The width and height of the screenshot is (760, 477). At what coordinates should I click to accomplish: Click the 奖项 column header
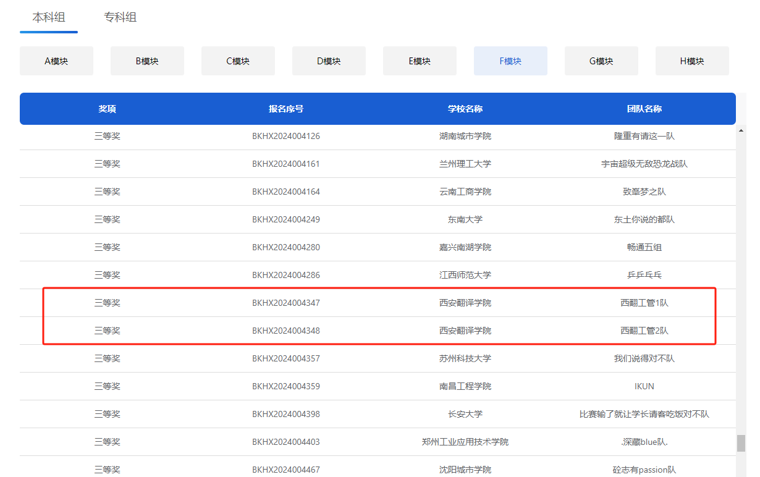point(107,109)
